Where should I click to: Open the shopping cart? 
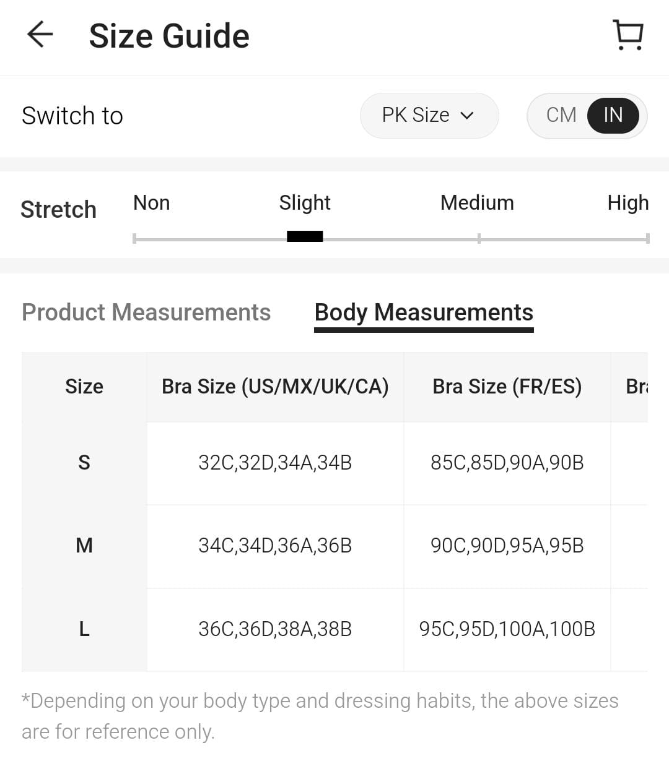(x=627, y=35)
